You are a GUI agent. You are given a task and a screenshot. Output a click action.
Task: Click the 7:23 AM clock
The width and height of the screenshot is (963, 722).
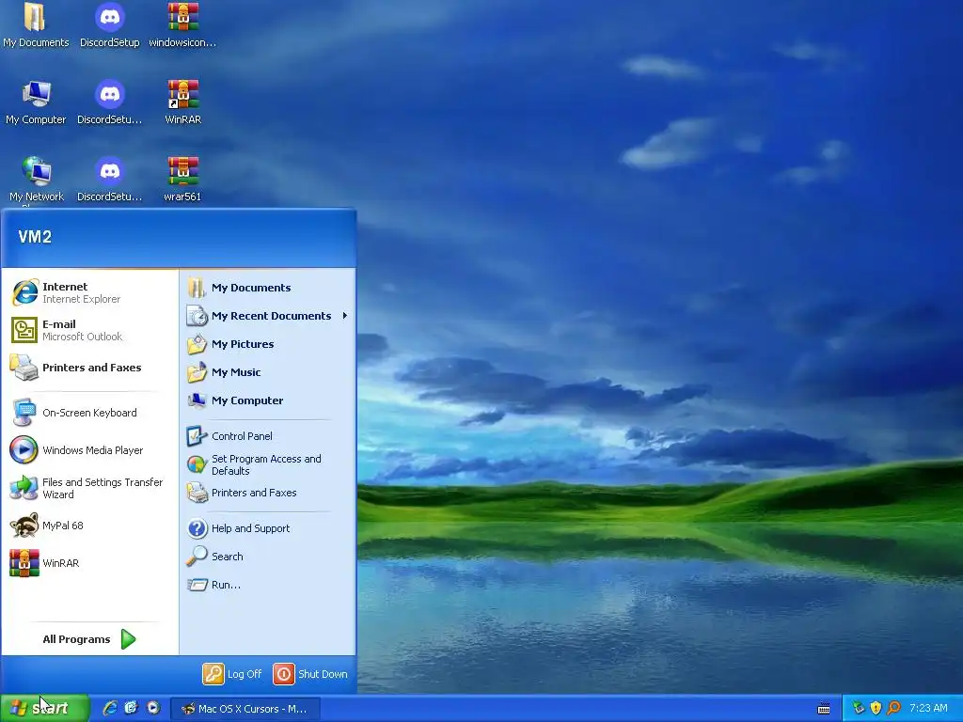click(x=928, y=708)
